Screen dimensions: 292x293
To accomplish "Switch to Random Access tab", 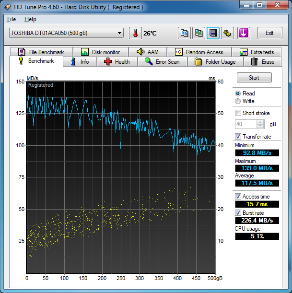I will (x=199, y=52).
